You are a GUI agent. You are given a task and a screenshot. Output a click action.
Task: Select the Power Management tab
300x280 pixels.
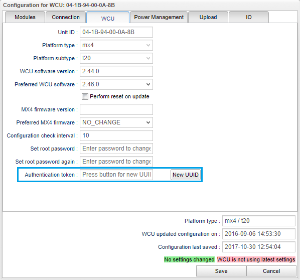point(159,17)
